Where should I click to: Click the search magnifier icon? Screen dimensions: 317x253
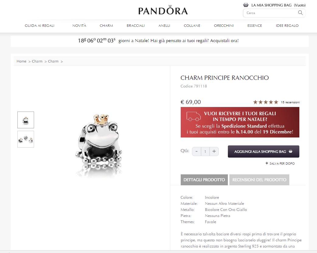click(x=301, y=13)
